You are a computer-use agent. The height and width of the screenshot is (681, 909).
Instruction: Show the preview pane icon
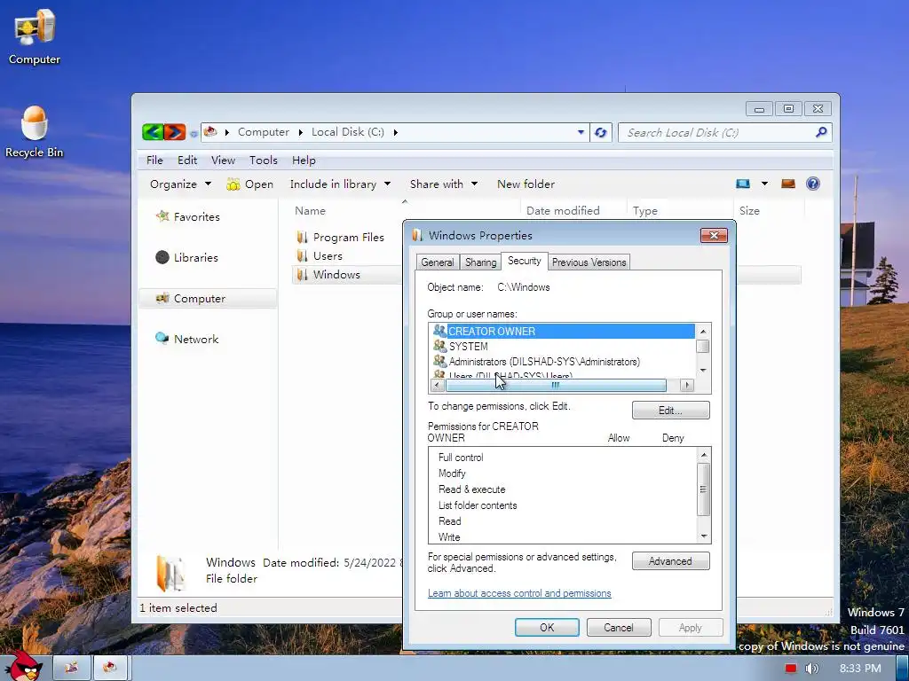pos(788,184)
